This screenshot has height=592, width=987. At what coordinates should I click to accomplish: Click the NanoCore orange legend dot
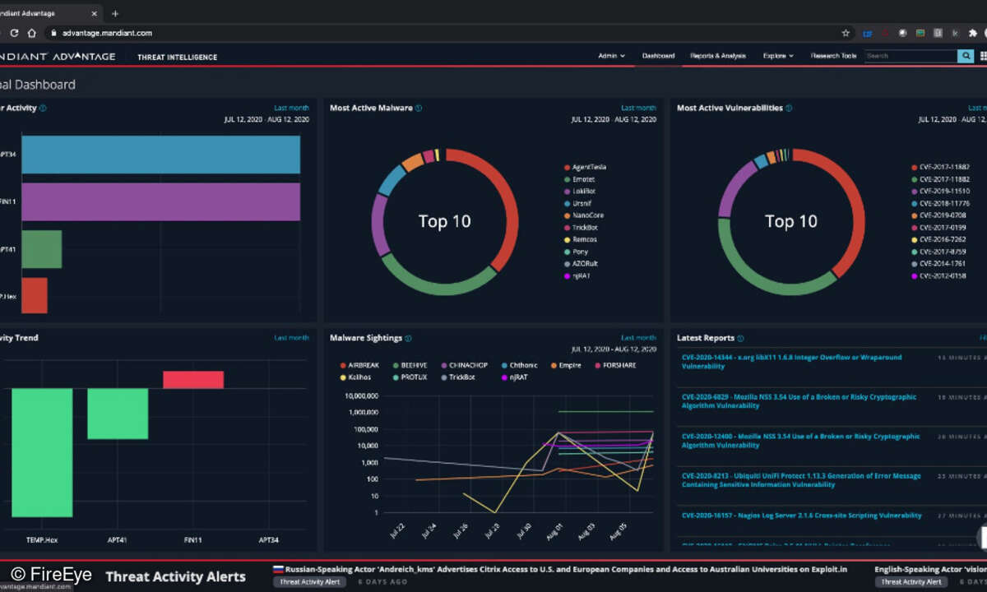[x=567, y=215]
